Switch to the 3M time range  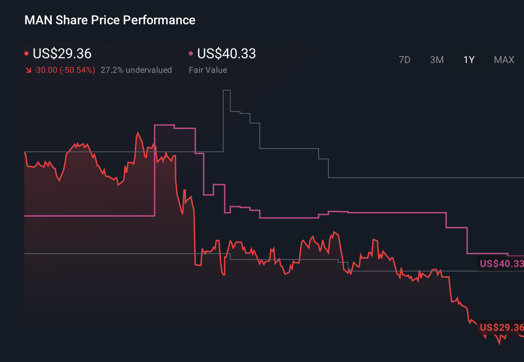click(437, 60)
